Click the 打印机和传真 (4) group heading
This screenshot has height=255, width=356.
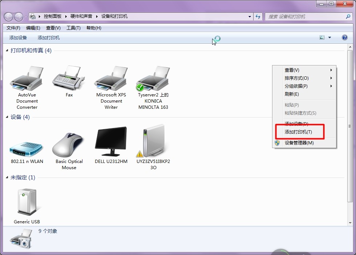tap(31, 50)
